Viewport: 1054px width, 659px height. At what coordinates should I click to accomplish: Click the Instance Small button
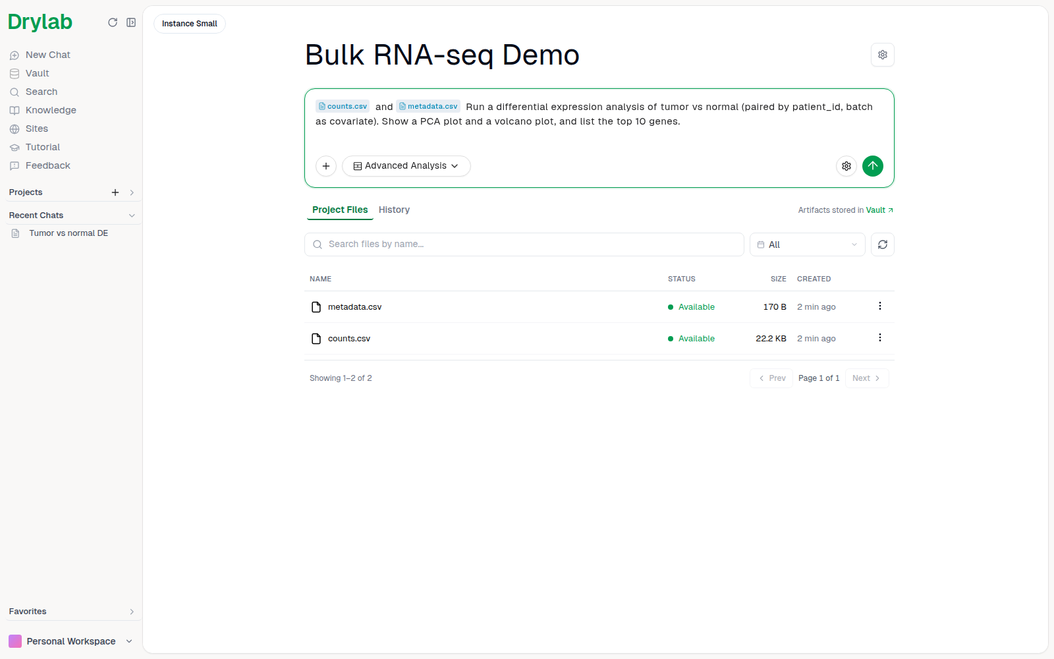[x=190, y=24]
